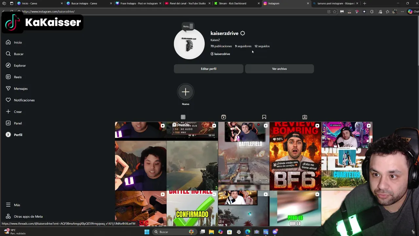Image resolution: width=419 pixels, height=236 pixels.
Task: Open Malwarebytes browser extension
Action: tap(342, 12)
